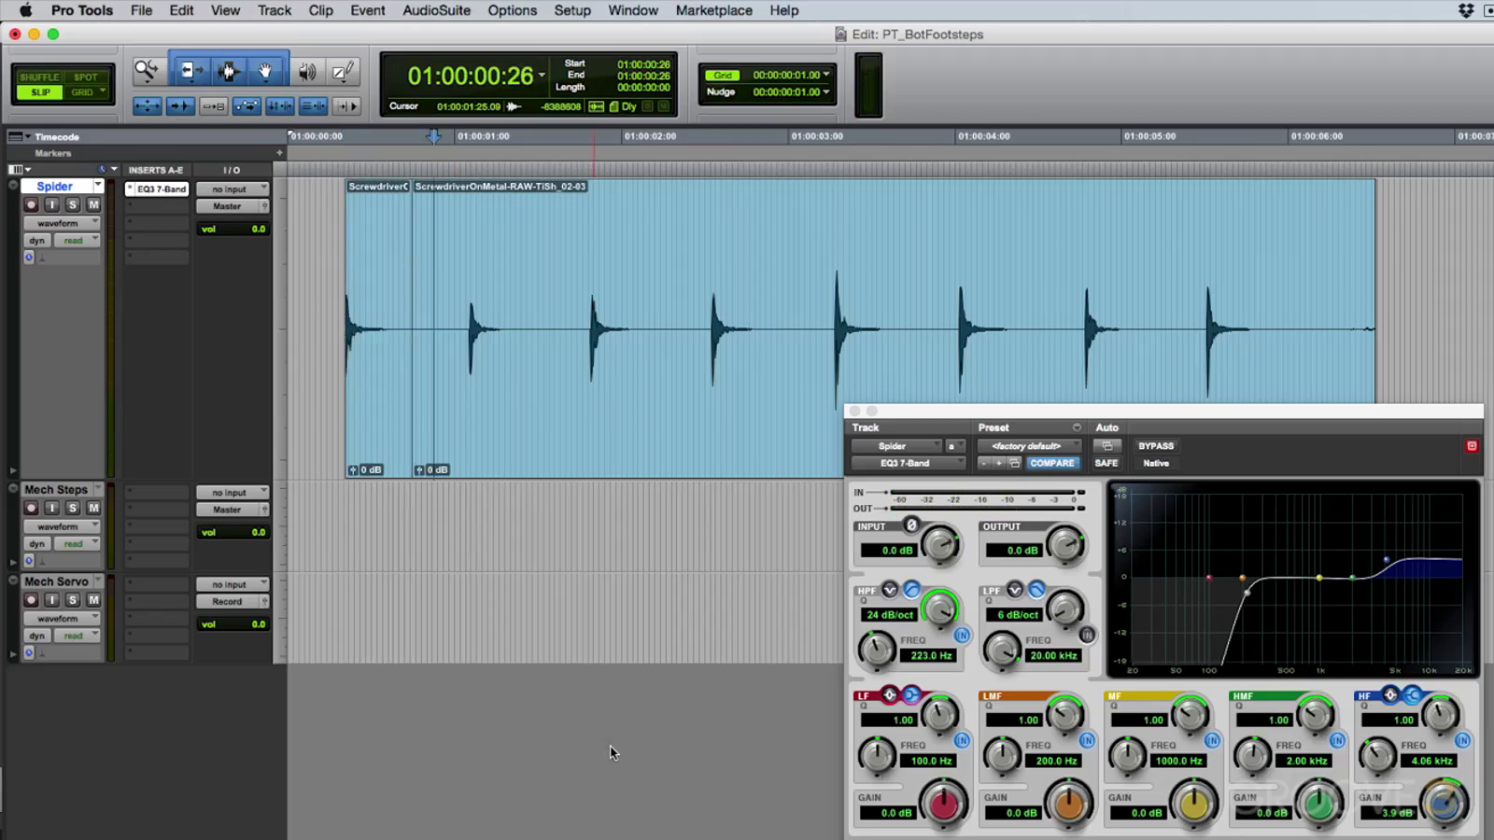
Task: Click automation SAFE button
Action: click(x=1106, y=463)
